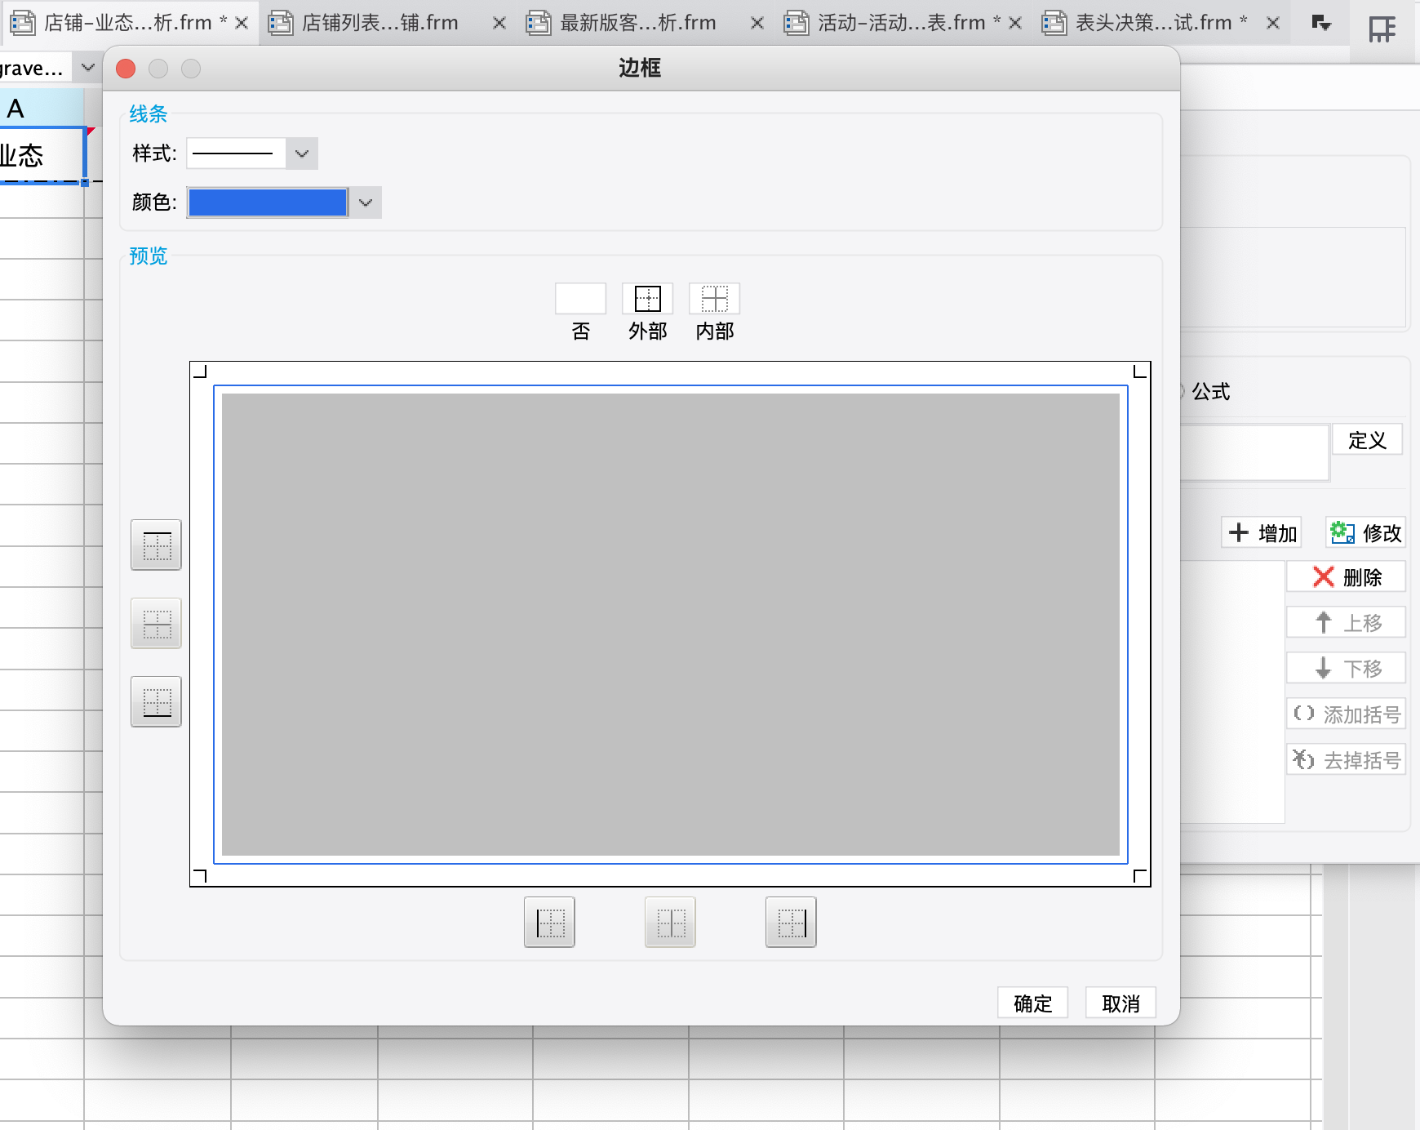Close the 活动-活动...表.frm tab
Image resolution: width=1420 pixels, height=1130 pixels.
click(x=1015, y=23)
